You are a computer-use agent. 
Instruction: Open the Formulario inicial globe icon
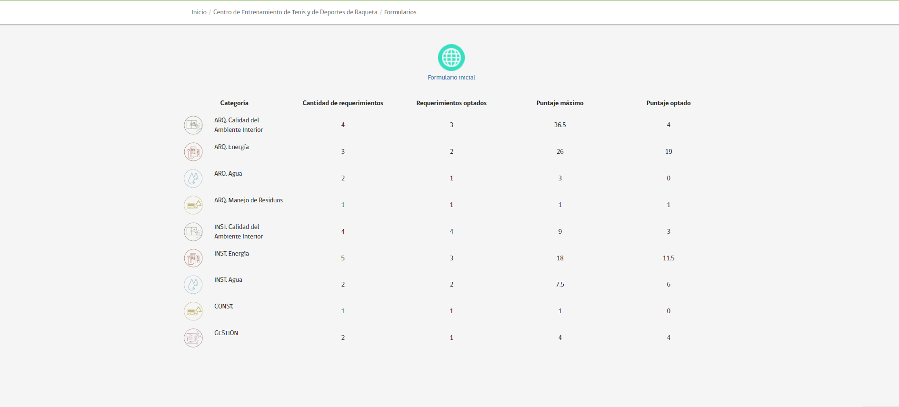pyautogui.click(x=451, y=58)
